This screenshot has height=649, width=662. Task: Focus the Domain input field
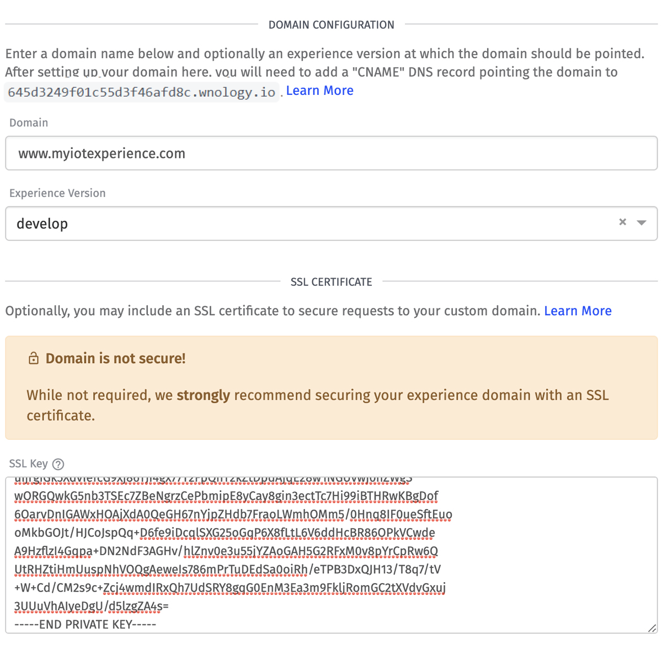[x=331, y=153]
